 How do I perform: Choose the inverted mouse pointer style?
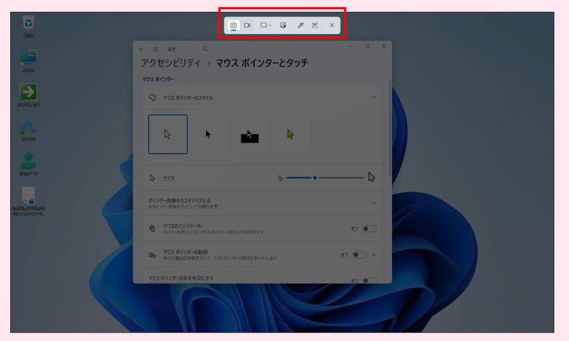click(249, 134)
